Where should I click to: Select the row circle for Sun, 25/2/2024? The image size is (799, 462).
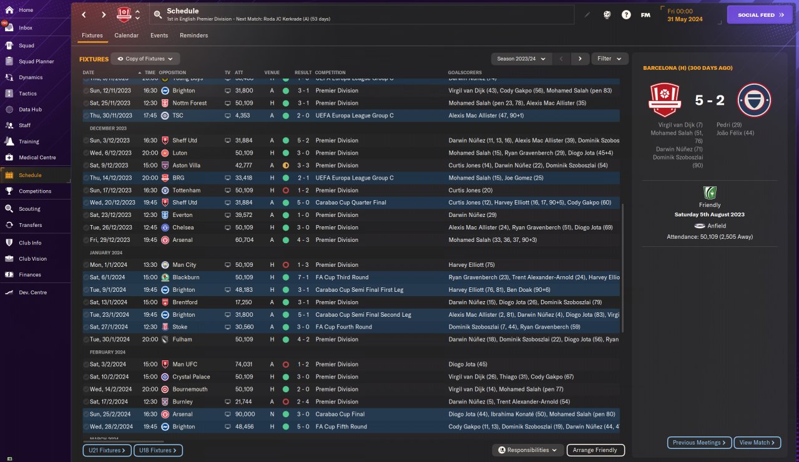(86, 414)
